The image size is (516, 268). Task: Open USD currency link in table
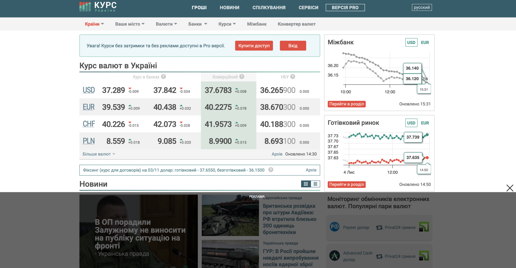tap(89, 90)
